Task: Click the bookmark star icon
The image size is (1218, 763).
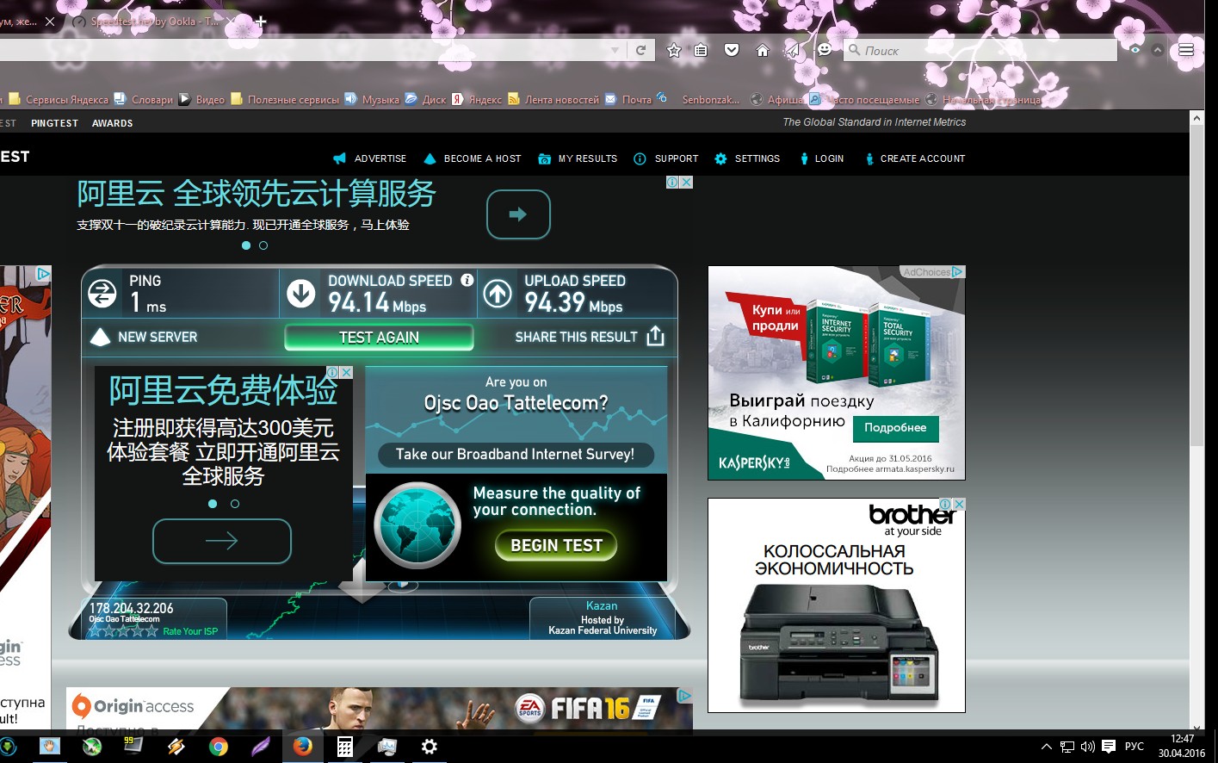Action: [674, 50]
